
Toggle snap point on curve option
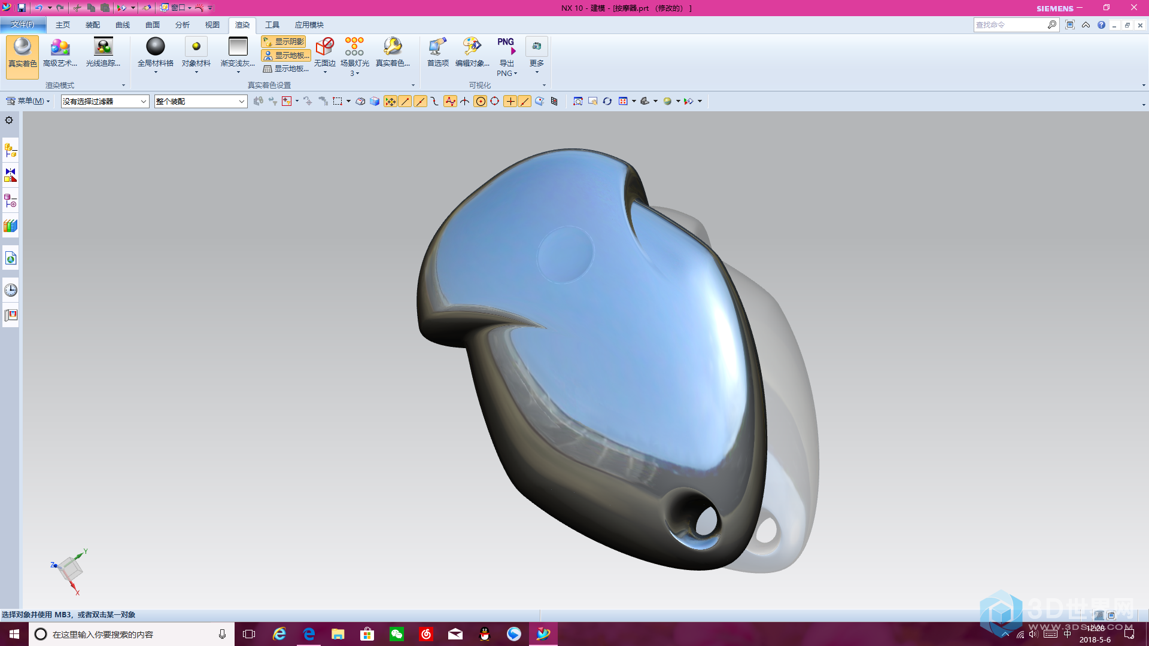[525, 101]
